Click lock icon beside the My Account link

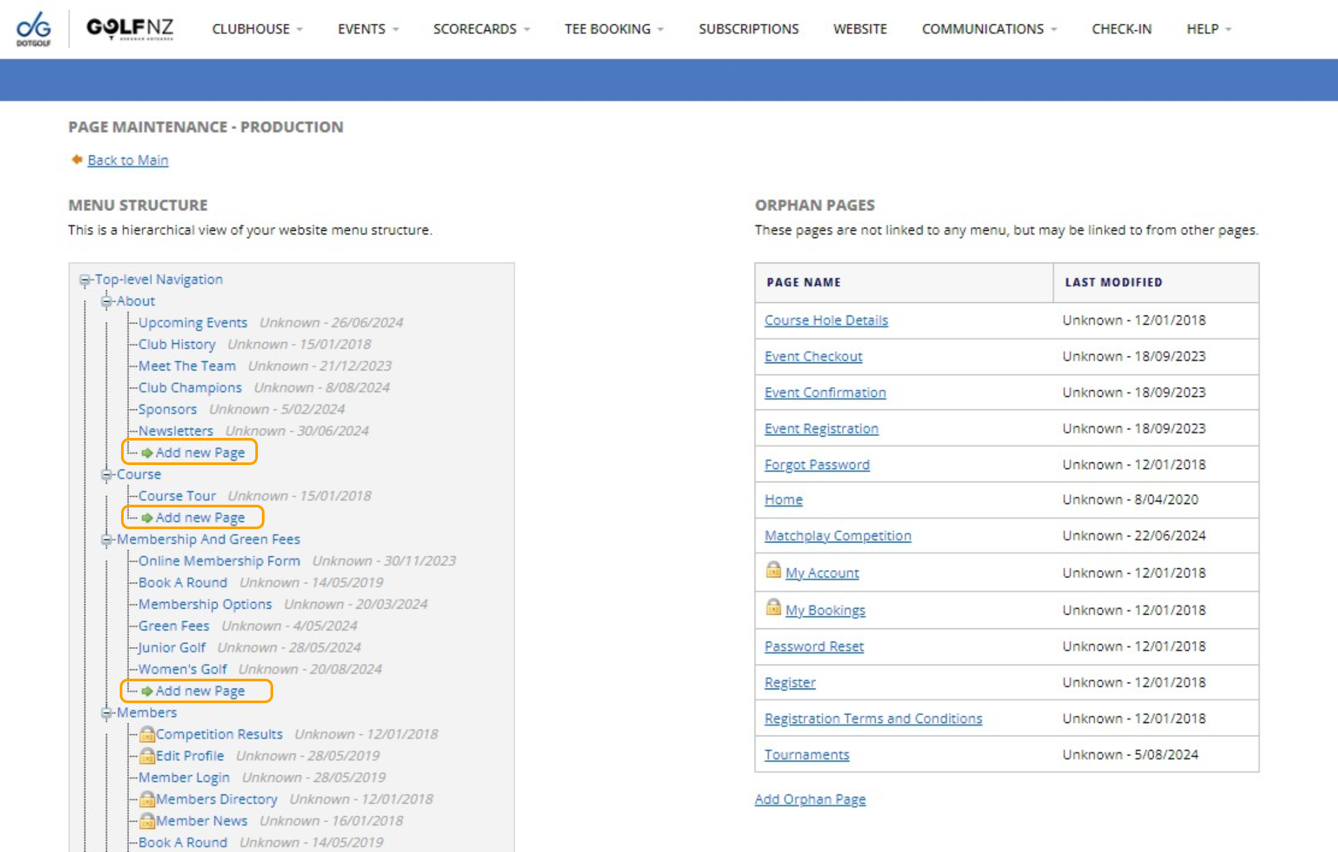773,570
